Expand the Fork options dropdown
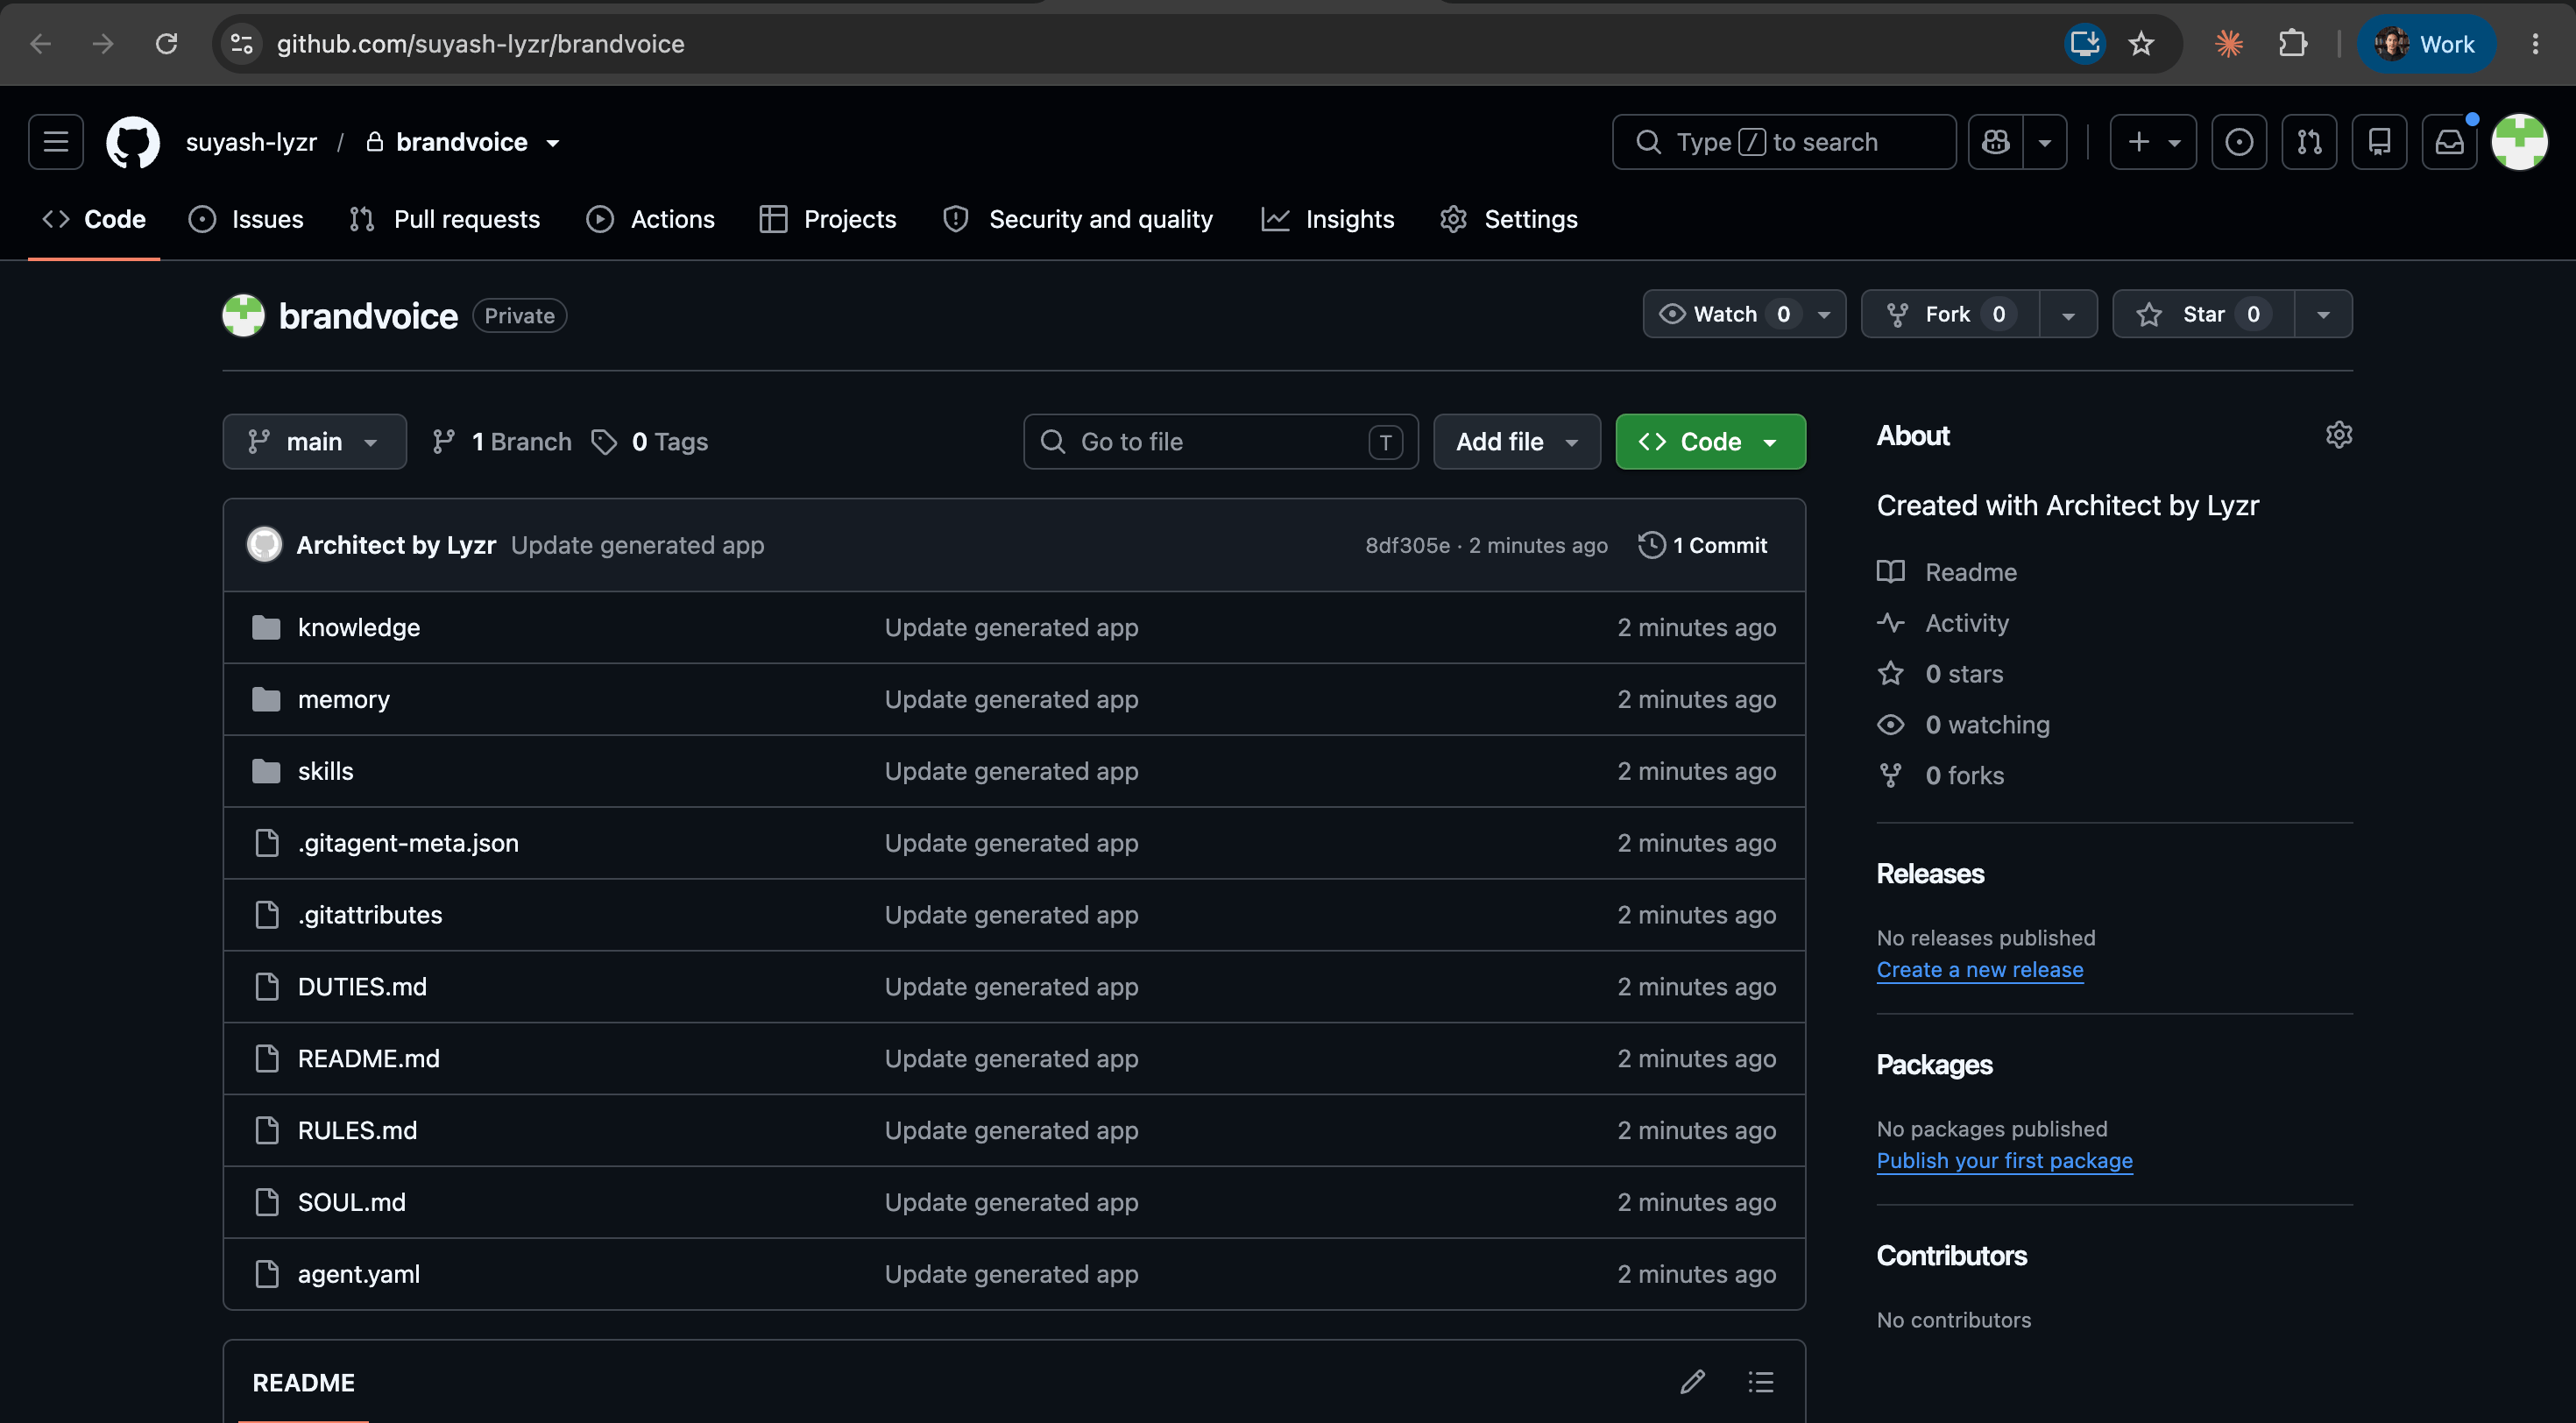The height and width of the screenshot is (1423, 2576). [x=2068, y=314]
